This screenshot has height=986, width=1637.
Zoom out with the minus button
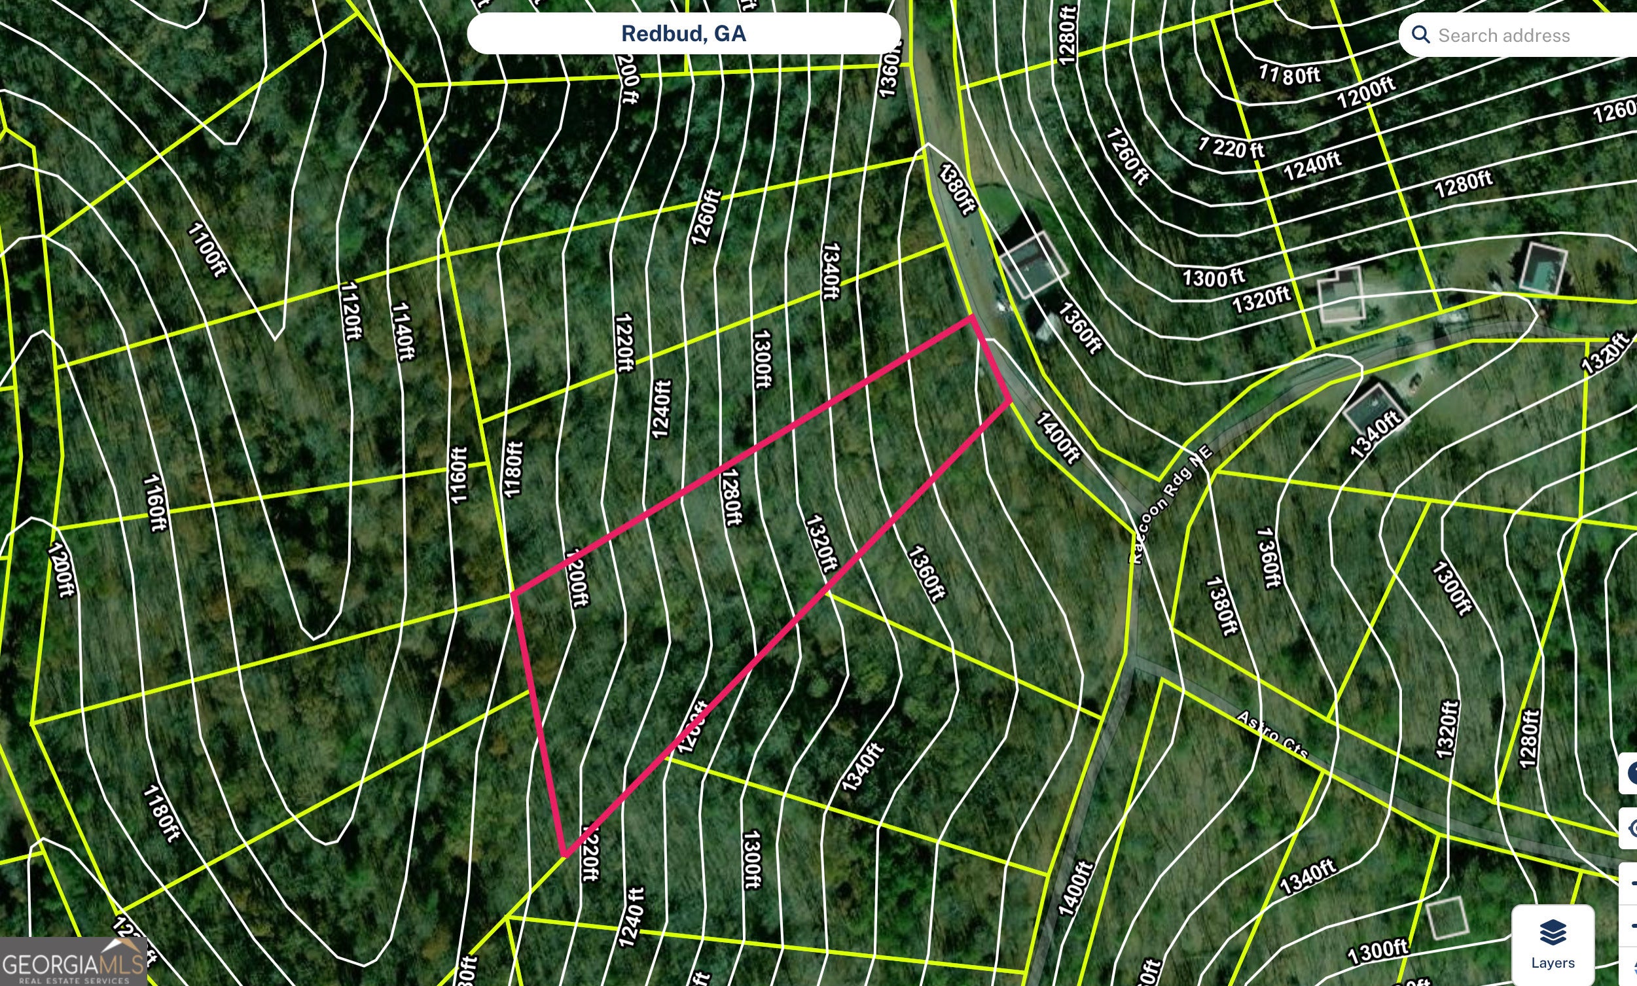(1631, 925)
